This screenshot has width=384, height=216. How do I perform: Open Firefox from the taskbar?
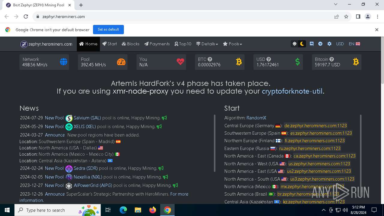tap(153, 210)
